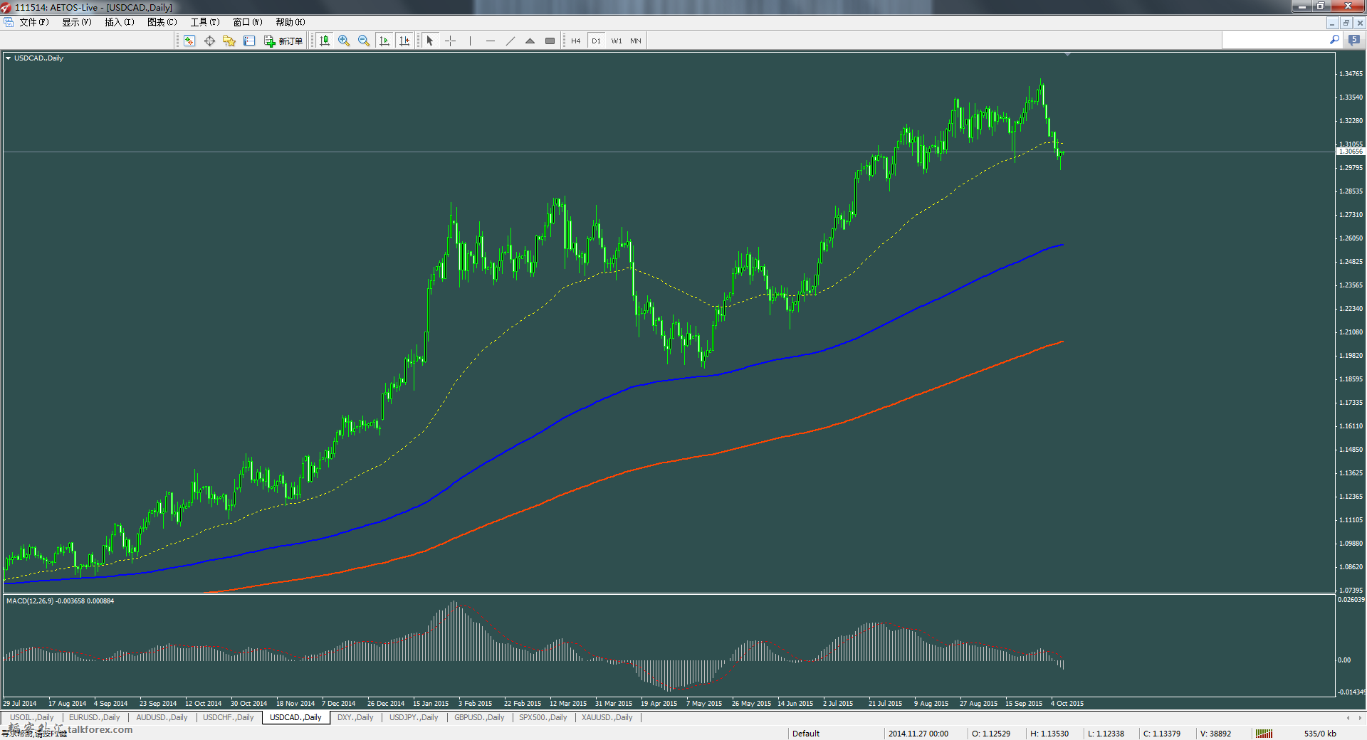This screenshot has width=1367, height=740.
Task: Switch chart to MN timeframe
Action: click(636, 41)
